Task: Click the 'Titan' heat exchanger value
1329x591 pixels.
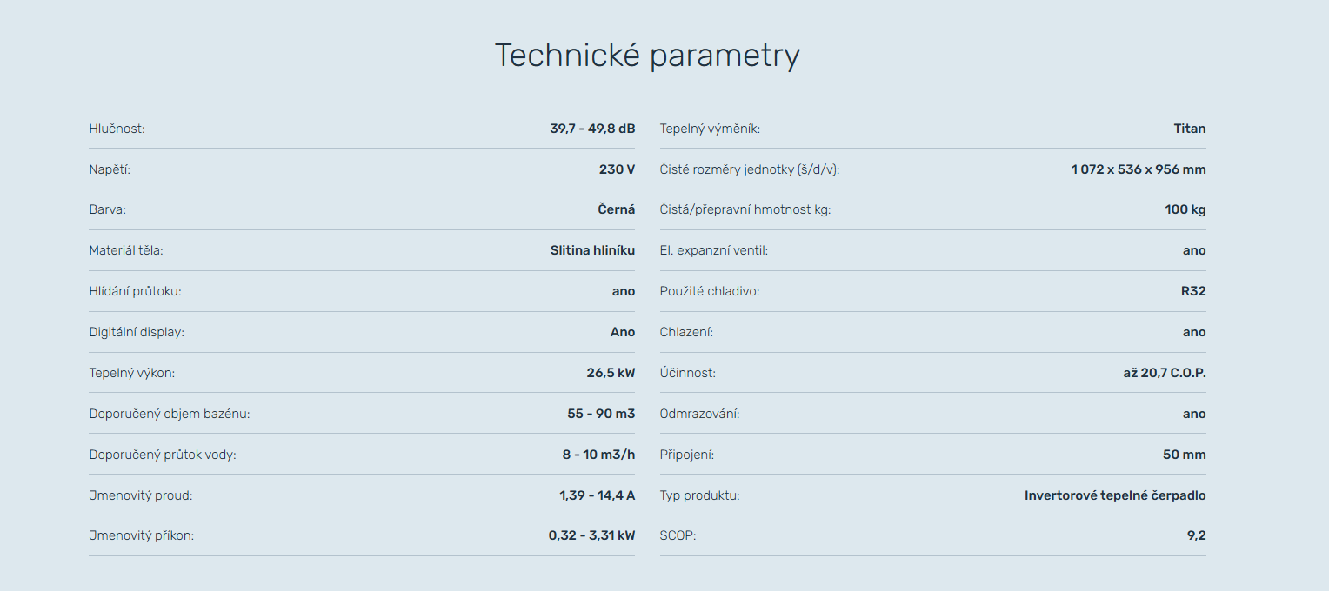Action: coord(1189,129)
